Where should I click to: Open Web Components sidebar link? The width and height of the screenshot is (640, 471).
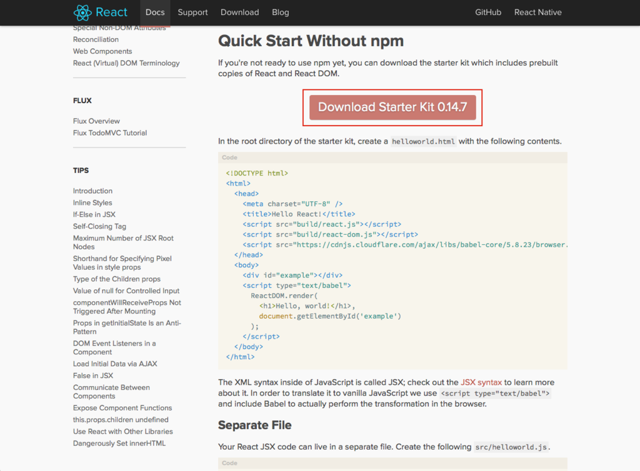coord(102,51)
